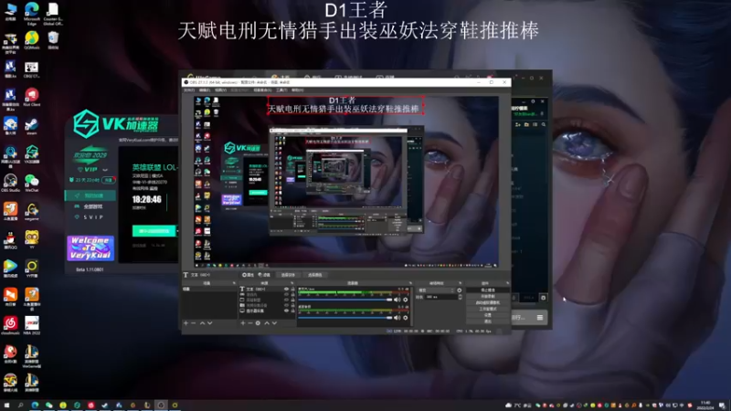The image size is (731, 411).
Task: Open Edge from the taskbar
Action: pyautogui.click(x=35, y=406)
